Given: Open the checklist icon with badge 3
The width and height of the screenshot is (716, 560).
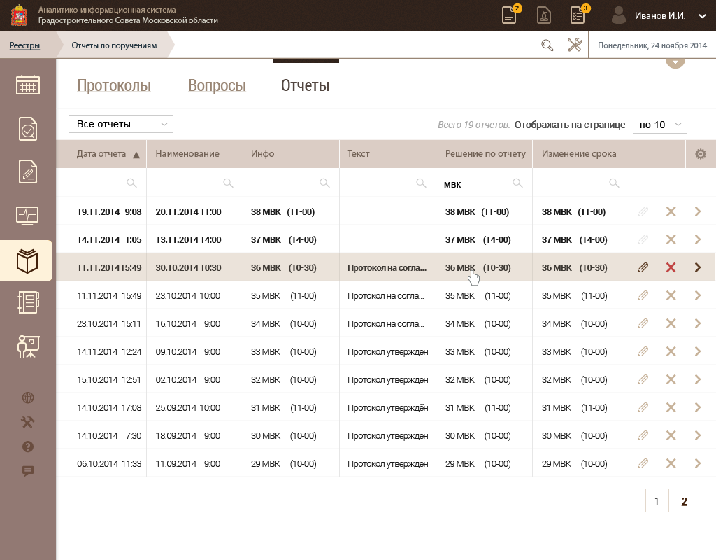Looking at the screenshot, I should [x=578, y=15].
